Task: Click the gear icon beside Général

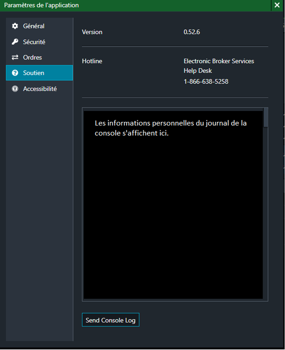Action: (15, 26)
